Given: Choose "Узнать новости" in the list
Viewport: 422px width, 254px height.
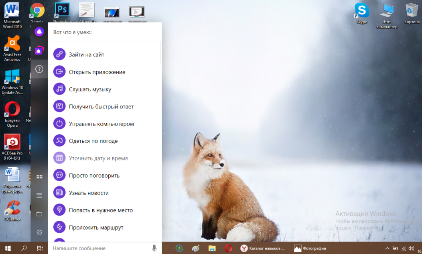Looking at the screenshot, I should [89, 193].
